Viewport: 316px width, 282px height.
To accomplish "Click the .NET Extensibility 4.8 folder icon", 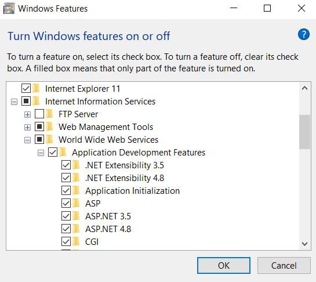I will click(77, 178).
